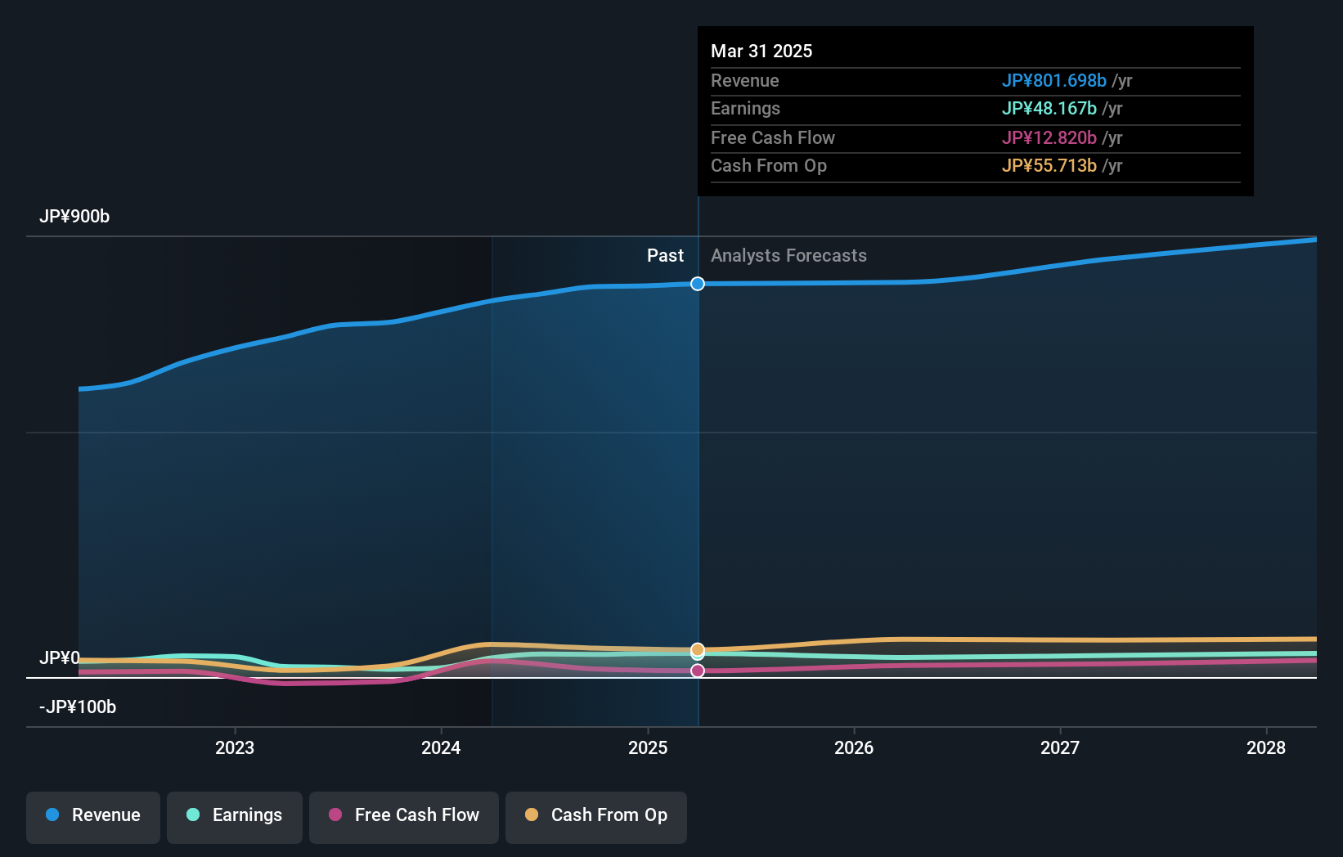
Task: Click the JP¥48.167b earnings value
Action: point(1049,109)
